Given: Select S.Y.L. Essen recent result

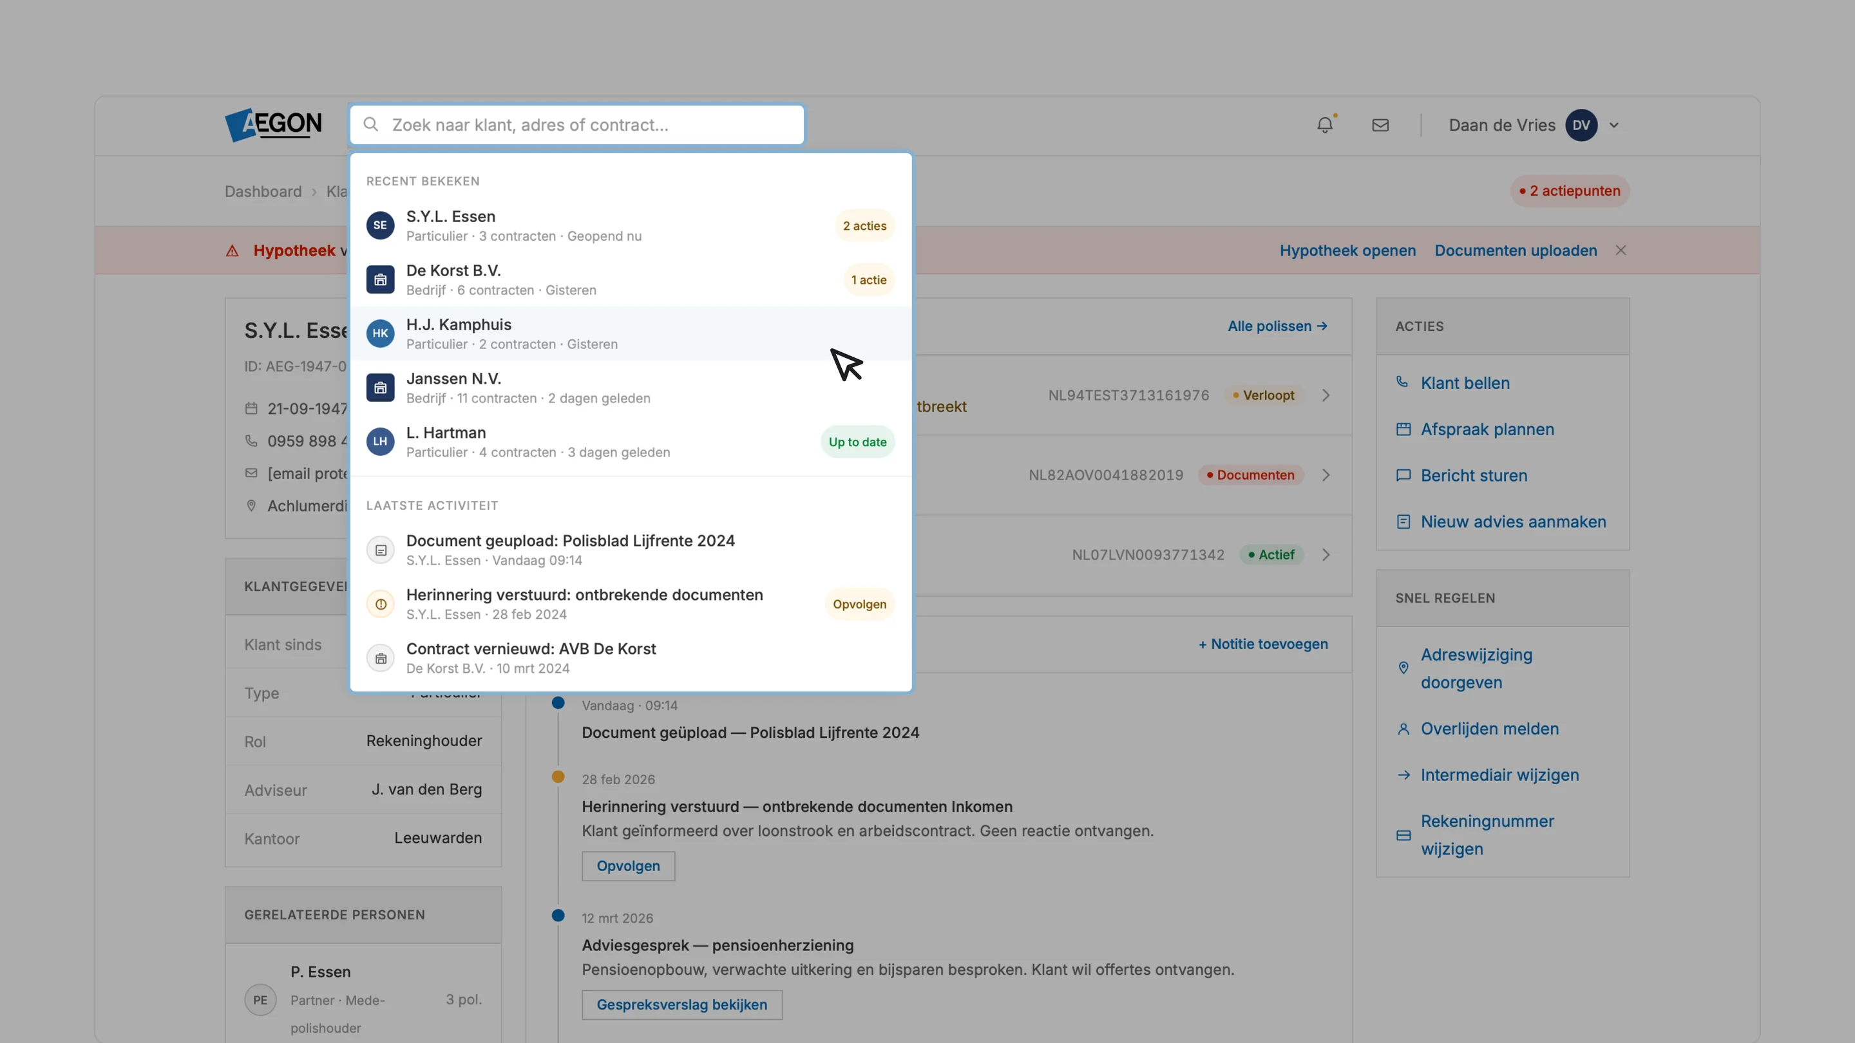Looking at the screenshot, I should point(631,225).
